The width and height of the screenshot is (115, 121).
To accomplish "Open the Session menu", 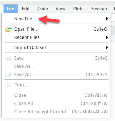I will (99, 9).
